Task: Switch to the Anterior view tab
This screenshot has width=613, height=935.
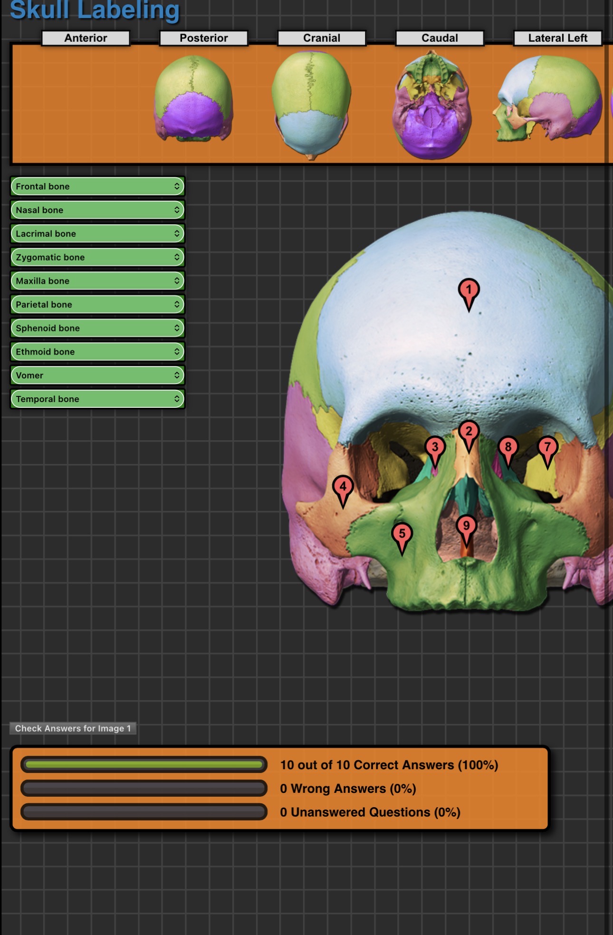Action: (86, 38)
